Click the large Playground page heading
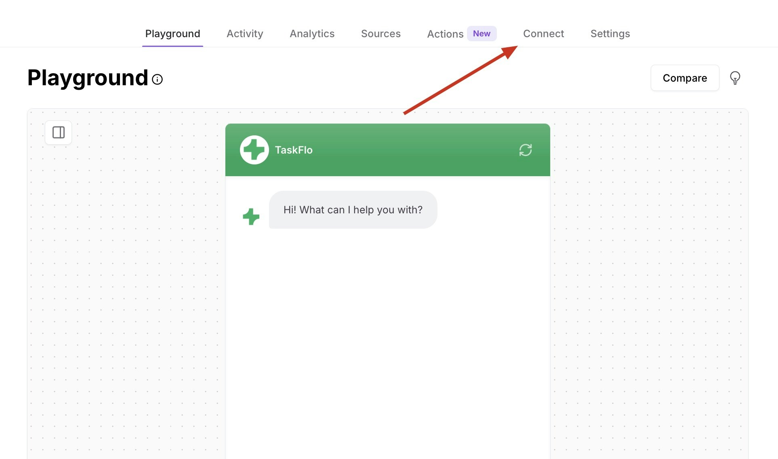 point(88,78)
